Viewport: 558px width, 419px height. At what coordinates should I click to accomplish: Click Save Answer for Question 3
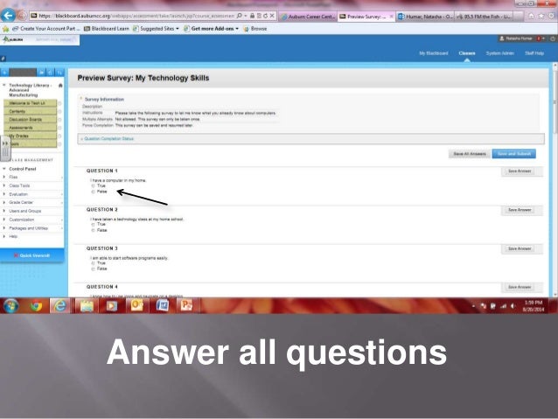click(520, 248)
